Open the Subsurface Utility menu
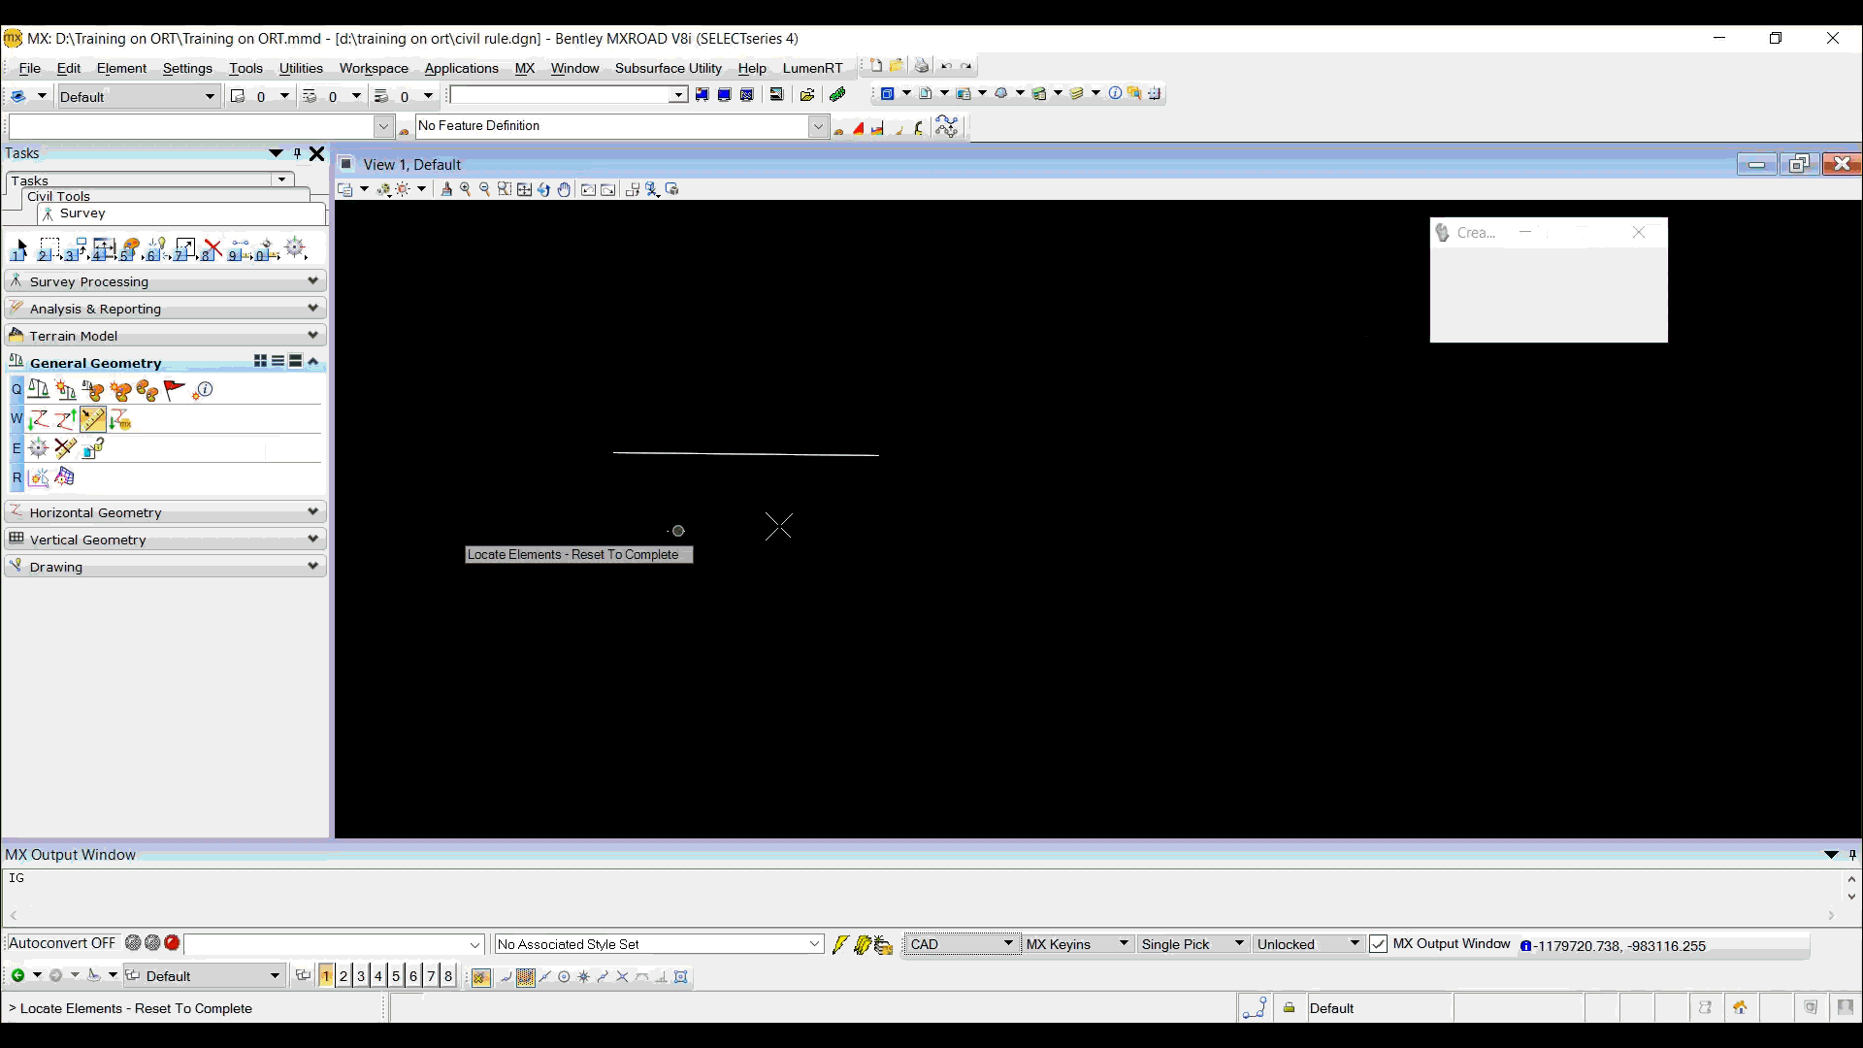The width and height of the screenshot is (1863, 1048). (x=668, y=68)
